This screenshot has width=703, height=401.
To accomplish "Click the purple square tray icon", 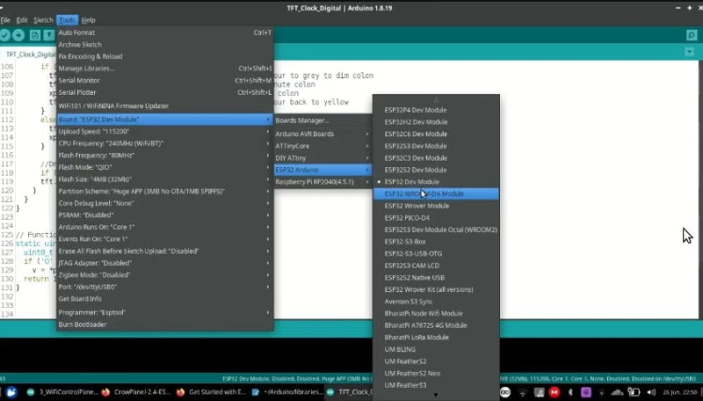I will click(x=586, y=393).
